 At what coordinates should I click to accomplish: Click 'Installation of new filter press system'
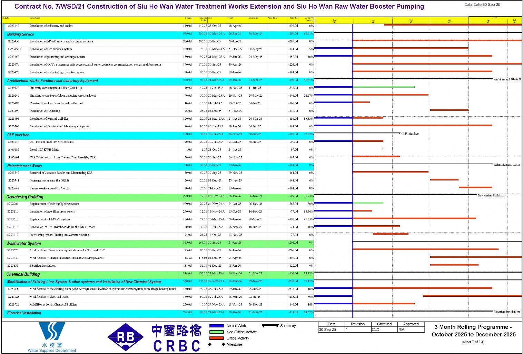coord(52,212)
